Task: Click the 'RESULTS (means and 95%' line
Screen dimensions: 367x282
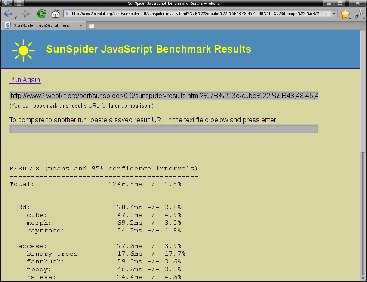Action: 104,169
